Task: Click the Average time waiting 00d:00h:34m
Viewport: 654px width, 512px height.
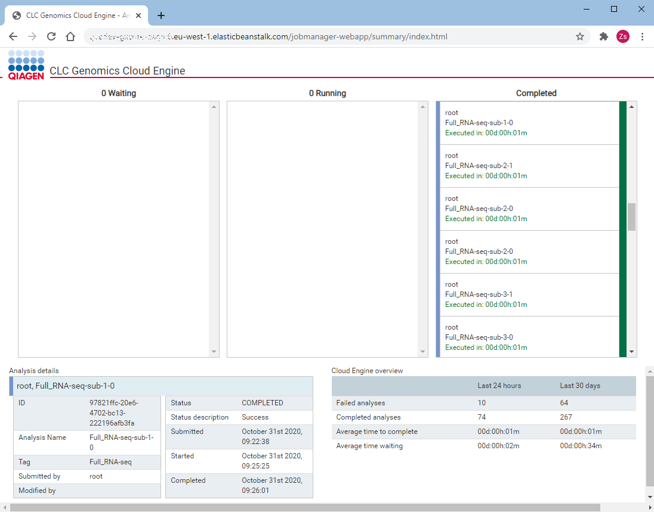Action: pyautogui.click(x=581, y=446)
